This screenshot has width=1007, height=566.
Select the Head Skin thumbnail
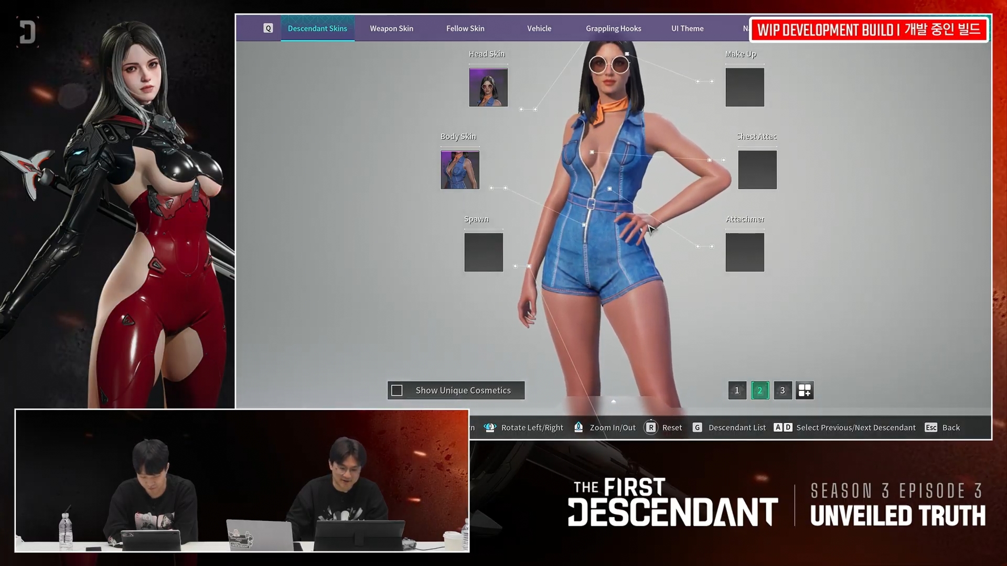(488, 88)
